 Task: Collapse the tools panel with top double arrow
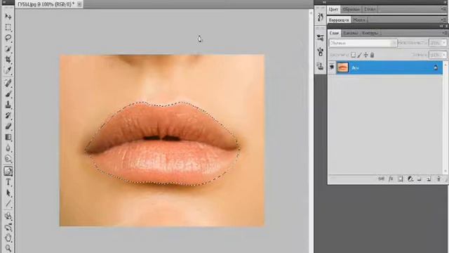(4, 2)
